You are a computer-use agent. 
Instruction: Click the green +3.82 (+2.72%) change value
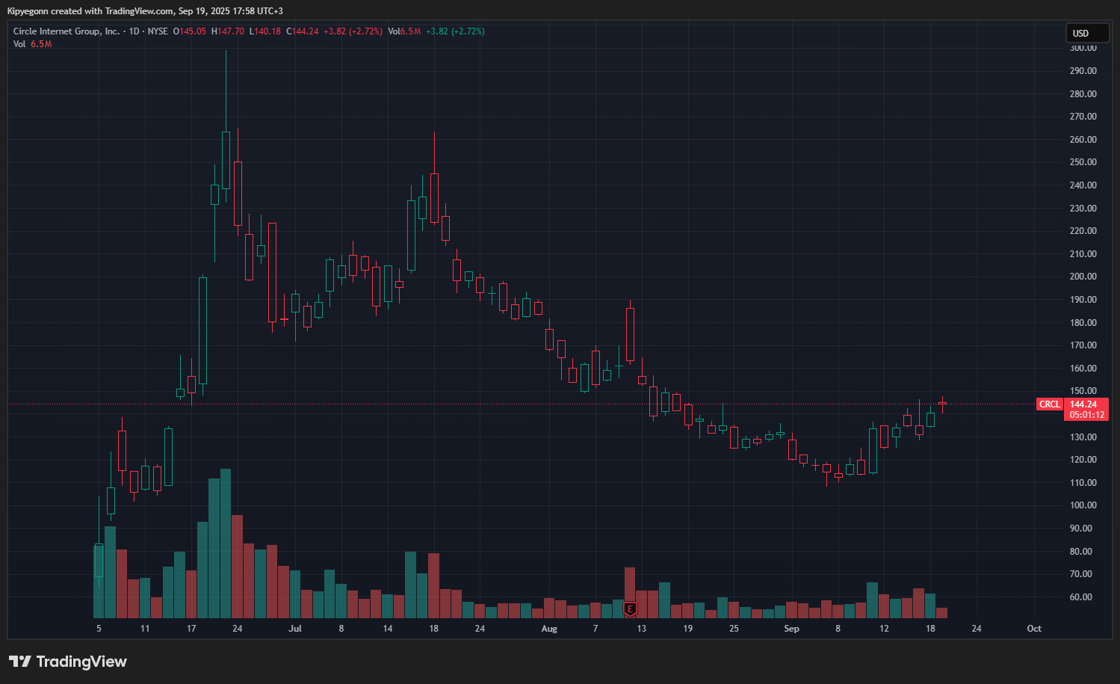pos(455,31)
